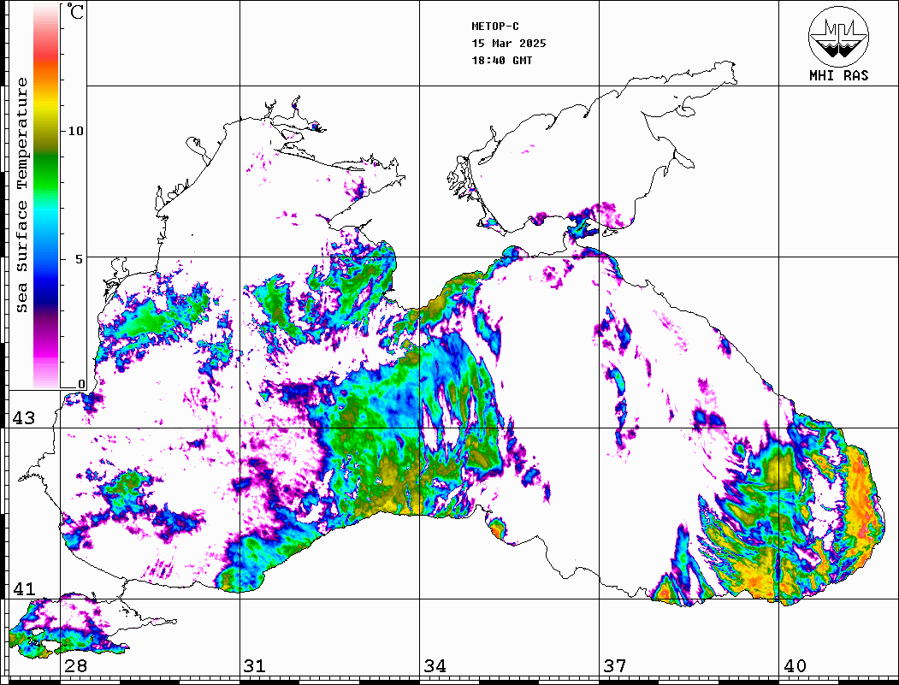The width and height of the screenshot is (899, 685).
Task: Click the longitude label 28
Action: click(75, 665)
